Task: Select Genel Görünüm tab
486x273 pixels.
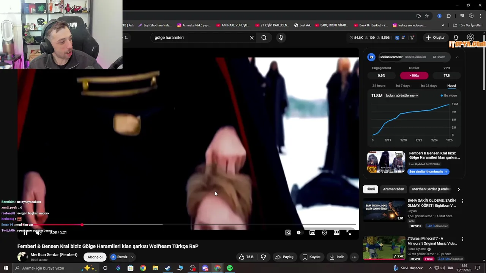Action: point(415,57)
